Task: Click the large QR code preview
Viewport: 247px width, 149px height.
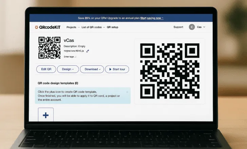Action: pyautogui.click(x=170, y=71)
